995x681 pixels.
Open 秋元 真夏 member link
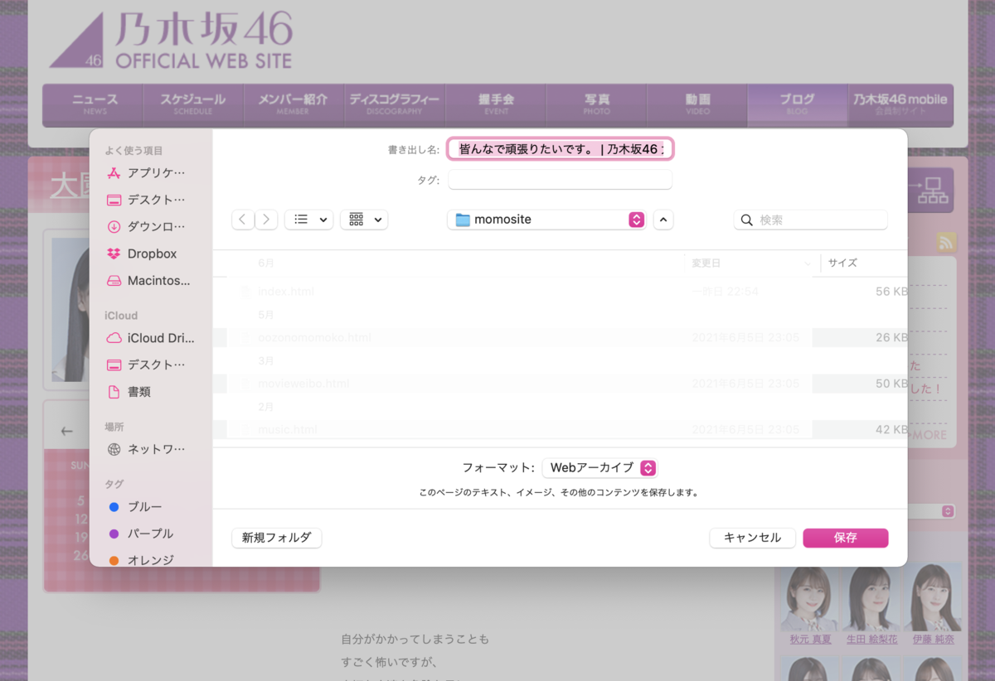tap(809, 640)
